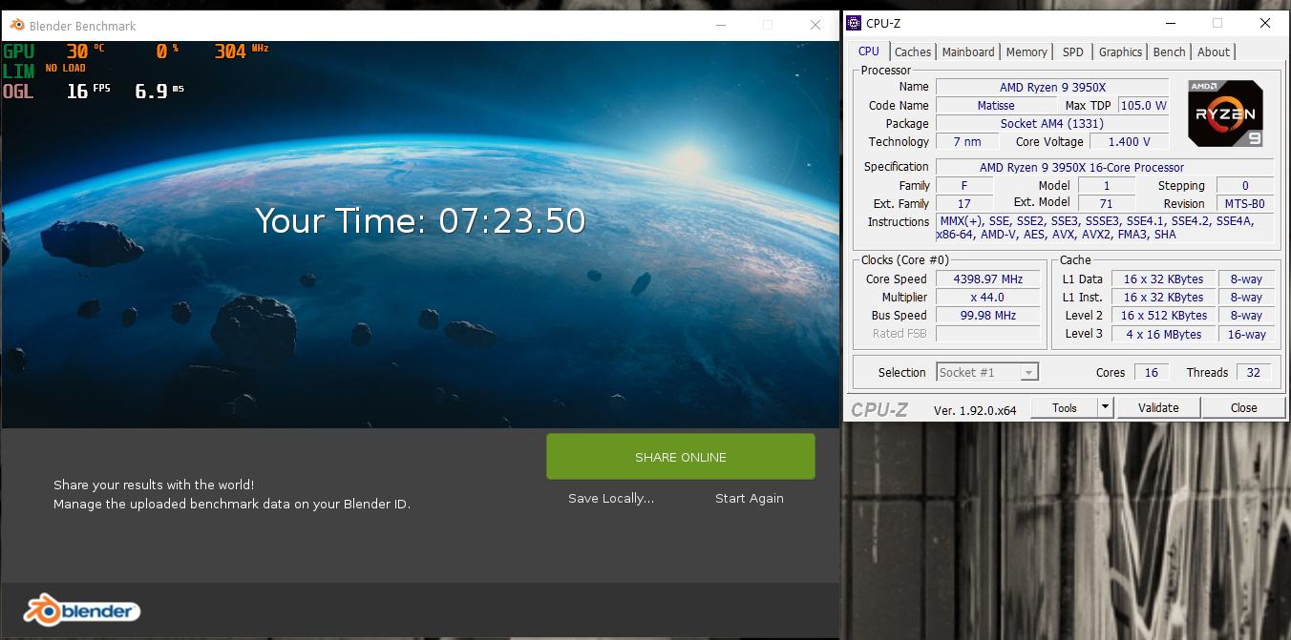Click the Your Time: 07:23.50 result text

tap(420, 220)
